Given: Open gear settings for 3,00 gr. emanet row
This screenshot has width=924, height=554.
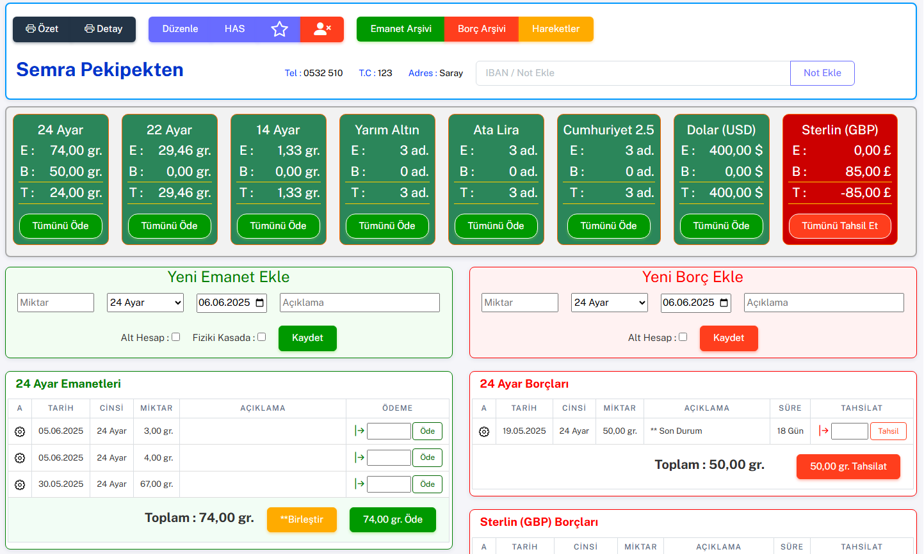Looking at the screenshot, I should click(x=20, y=432).
